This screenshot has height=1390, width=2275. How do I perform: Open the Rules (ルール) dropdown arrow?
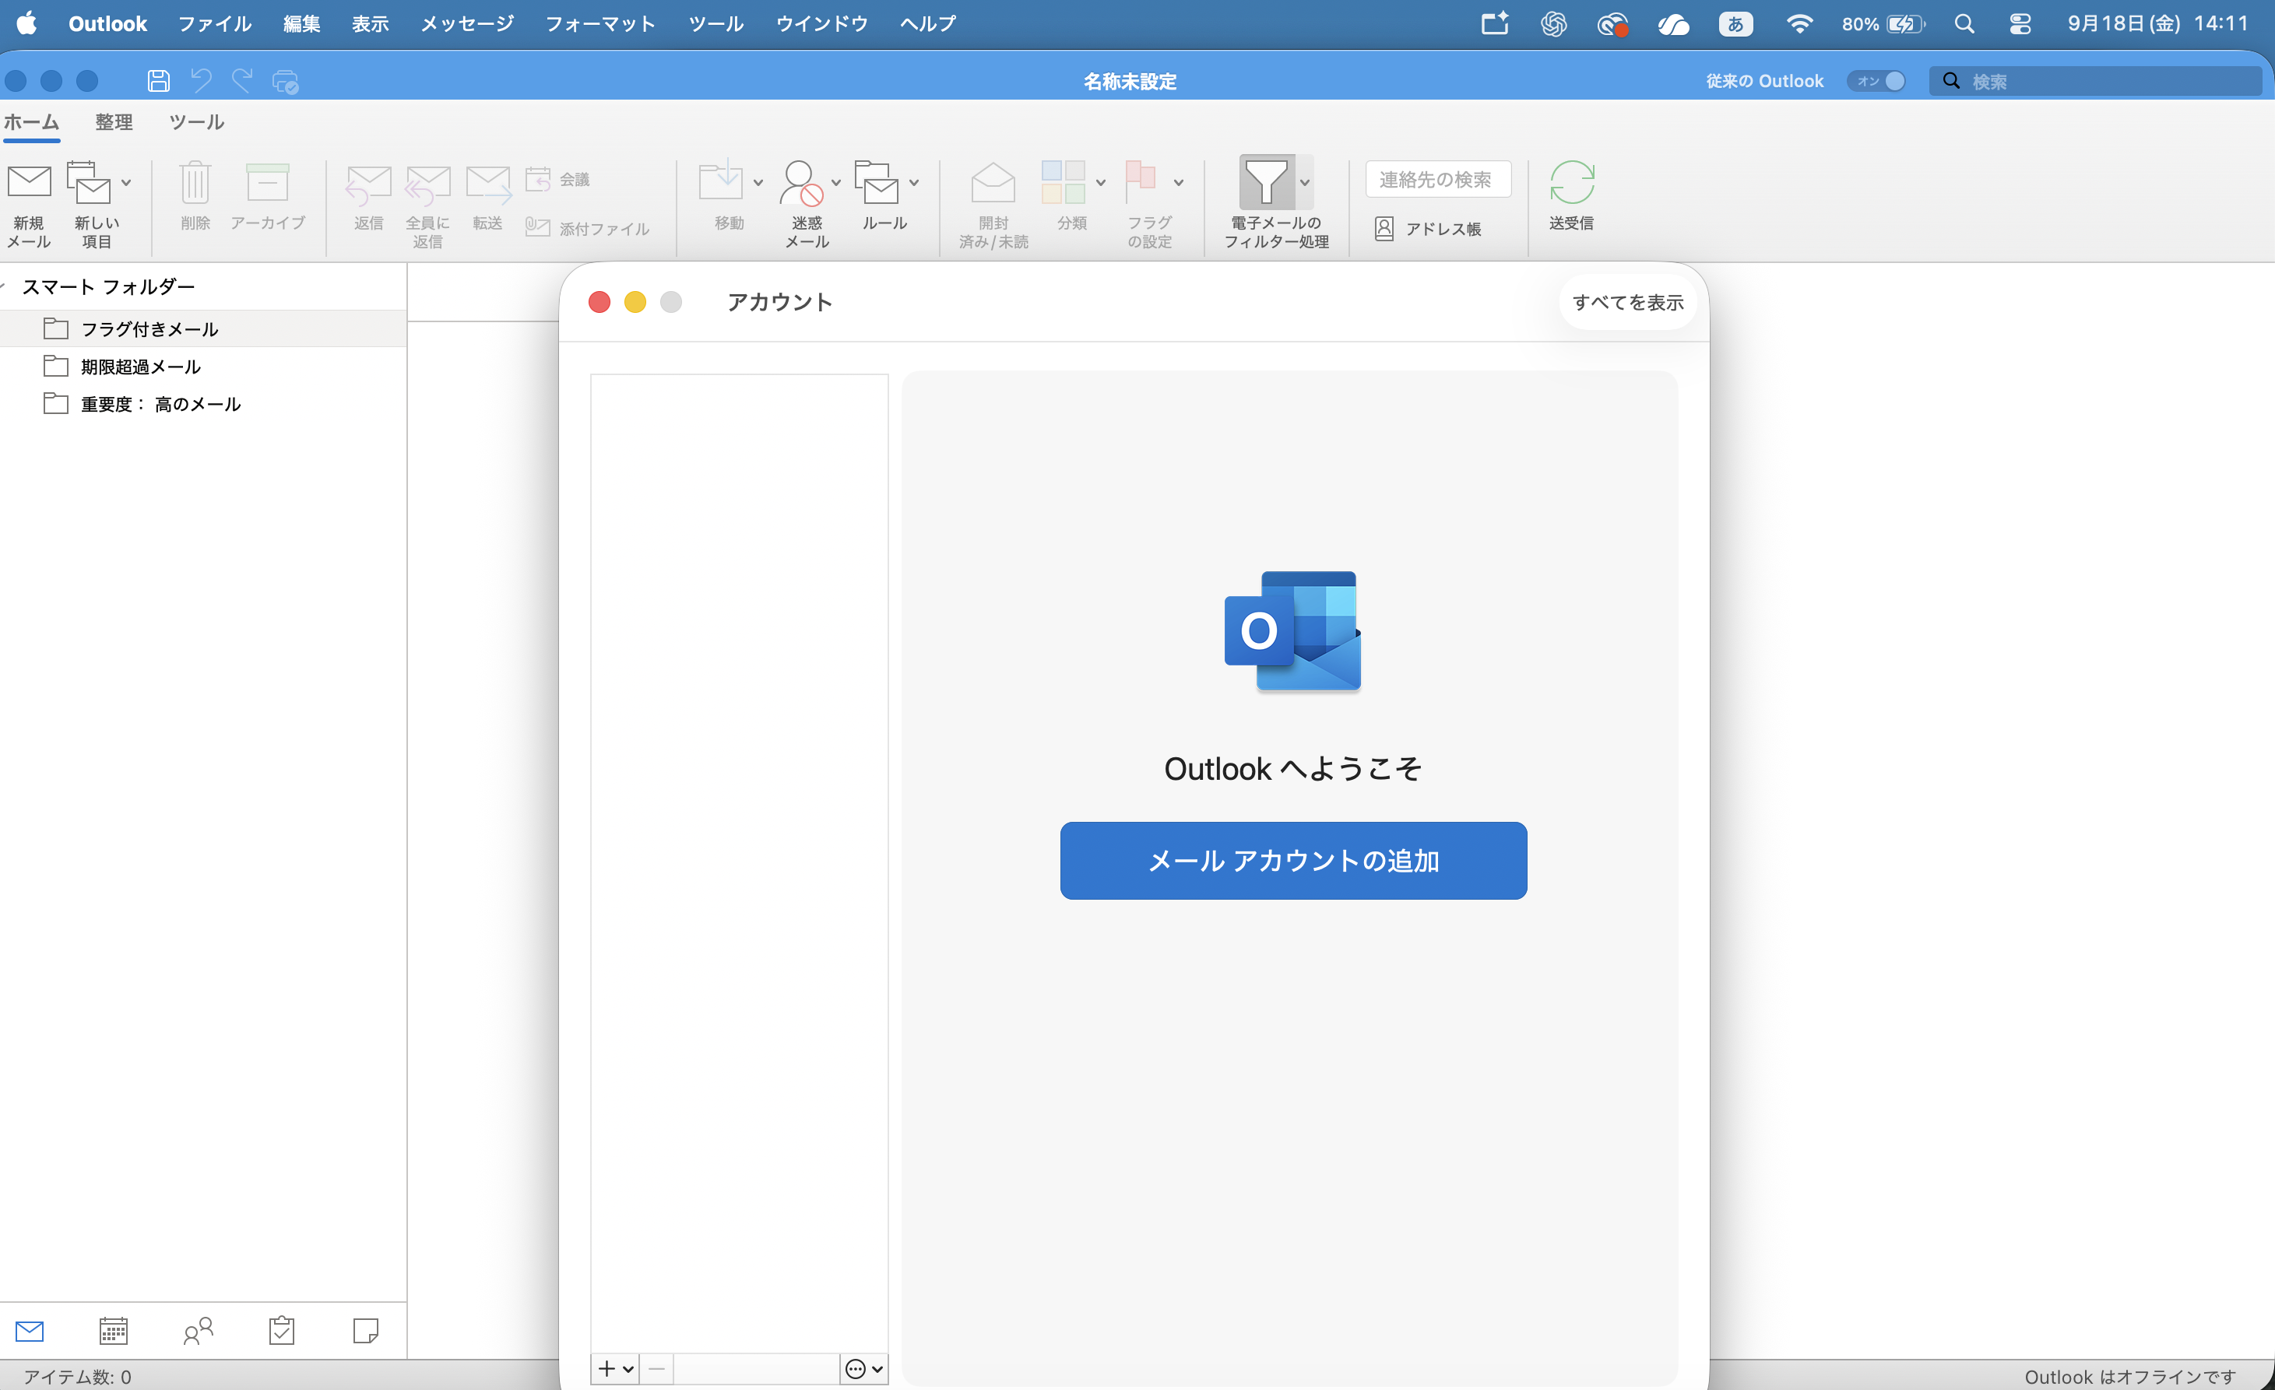(x=914, y=183)
